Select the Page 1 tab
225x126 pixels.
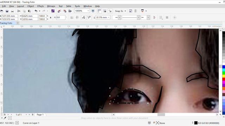coord(40,114)
